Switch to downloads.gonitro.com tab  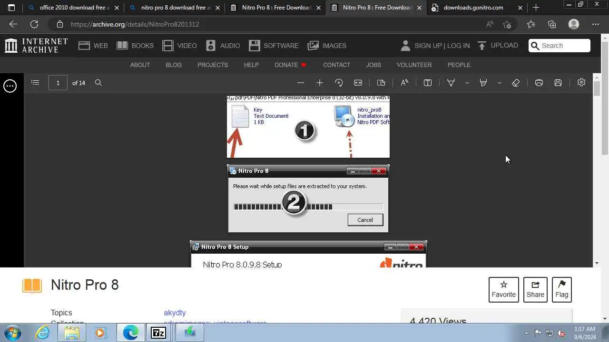pyautogui.click(x=477, y=8)
